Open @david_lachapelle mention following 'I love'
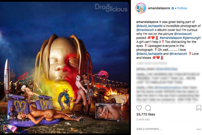This screenshot has width=202, height=135. [x=149, y=54]
